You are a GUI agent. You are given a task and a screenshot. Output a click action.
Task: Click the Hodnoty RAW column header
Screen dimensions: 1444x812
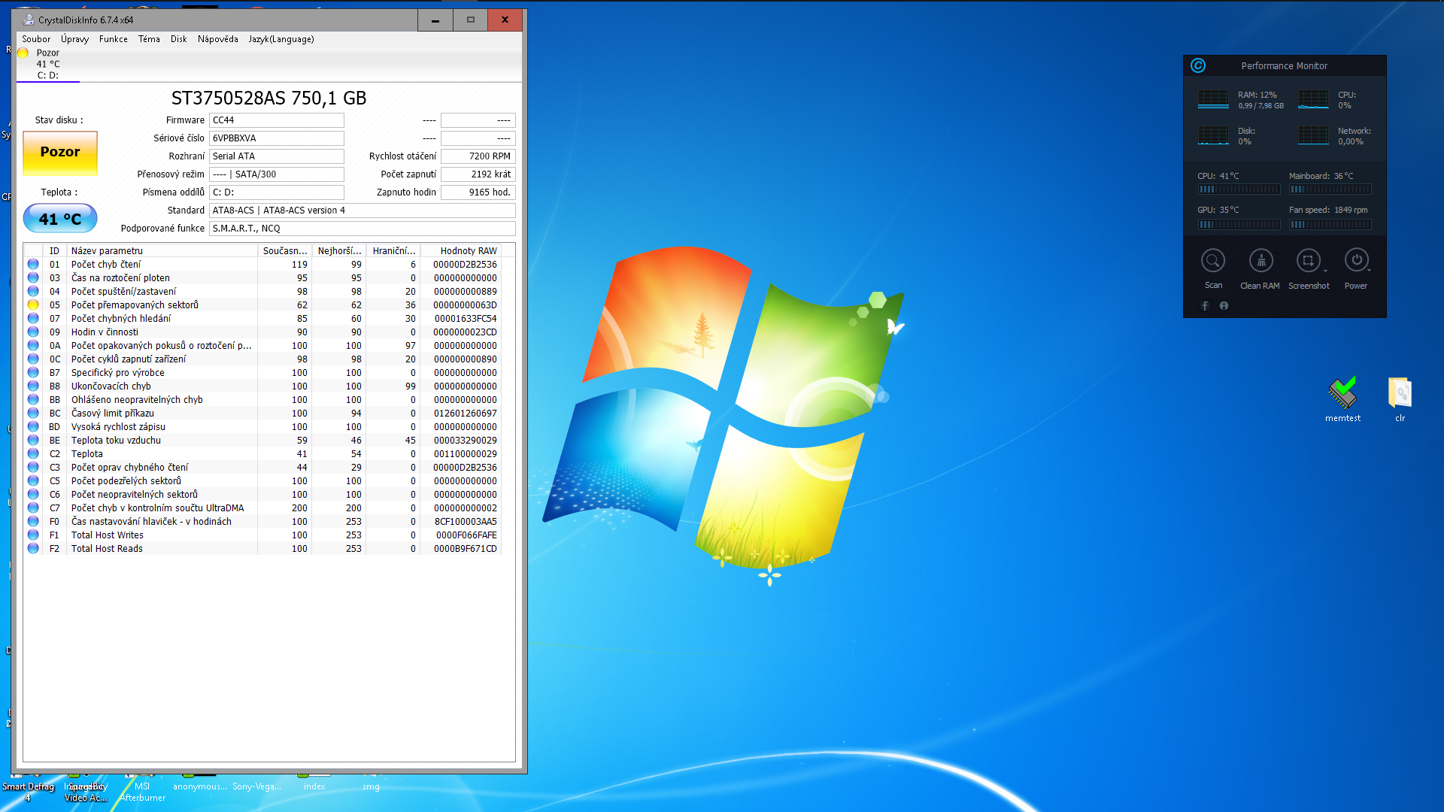[x=460, y=251]
